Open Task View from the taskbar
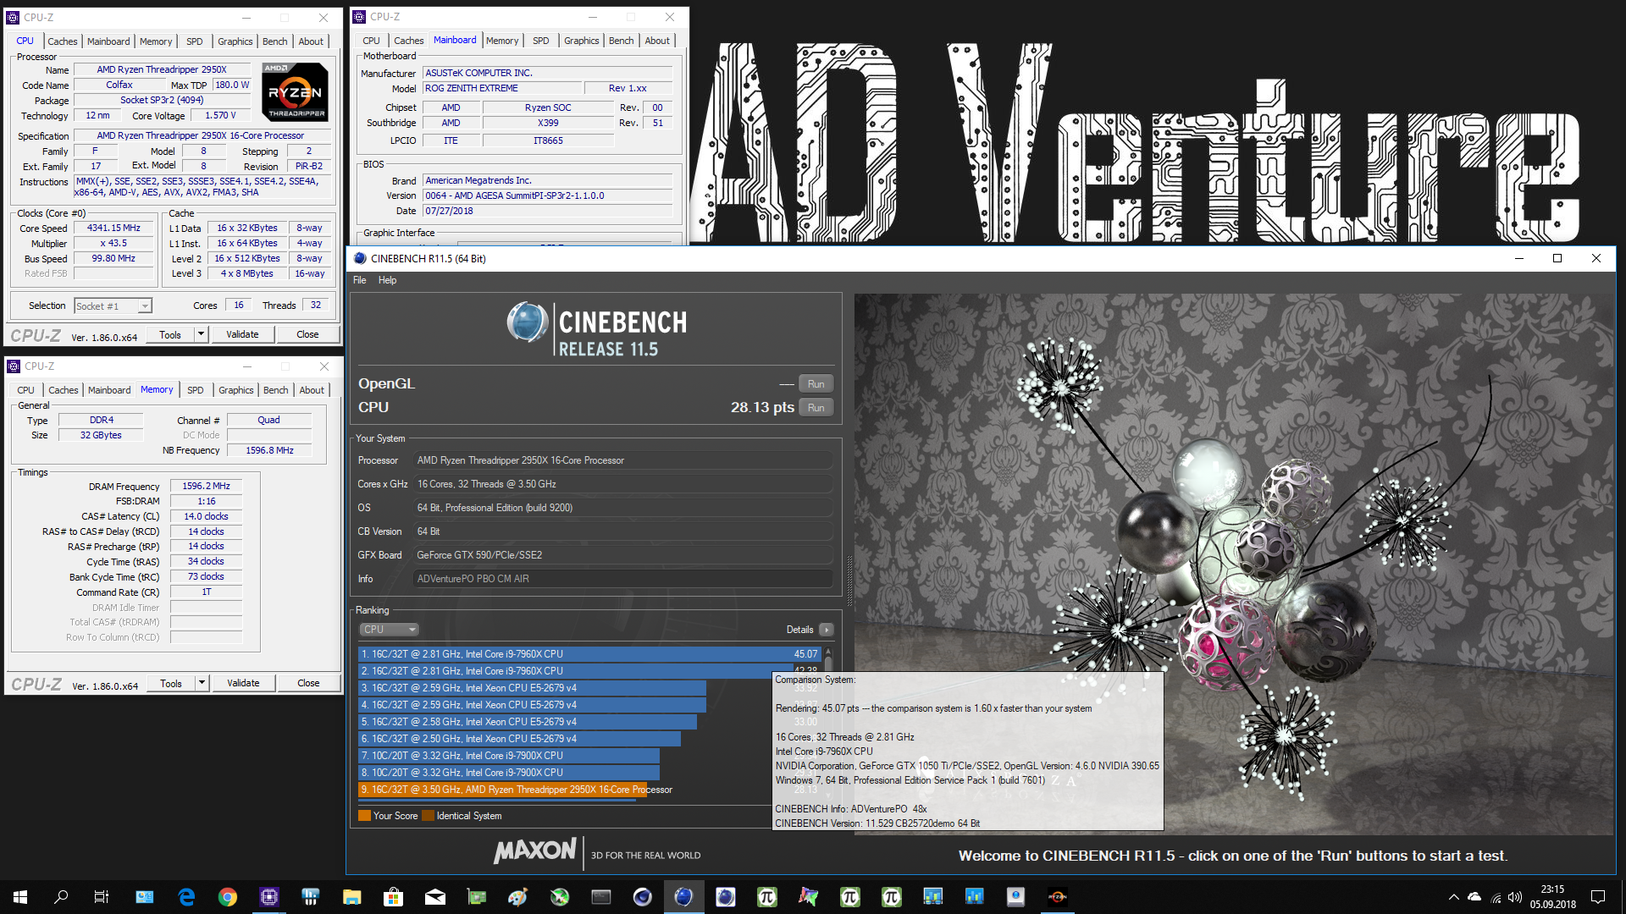1626x914 pixels. click(102, 897)
